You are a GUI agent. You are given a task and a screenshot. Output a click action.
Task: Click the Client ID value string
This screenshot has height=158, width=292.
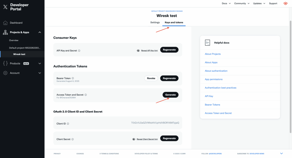pyautogui.click(x=155, y=123)
